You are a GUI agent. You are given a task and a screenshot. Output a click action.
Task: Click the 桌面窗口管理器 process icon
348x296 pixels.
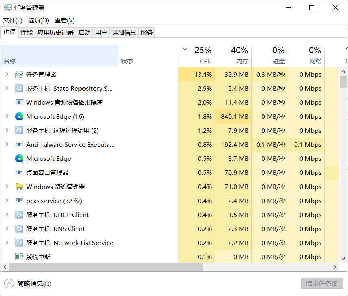pos(19,172)
